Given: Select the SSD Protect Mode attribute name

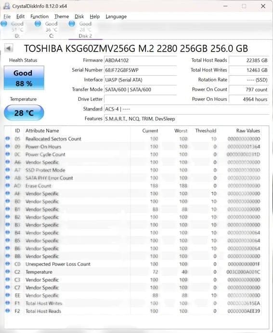Looking at the screenshot, I should pyautogui.click(x=45, y=170).
